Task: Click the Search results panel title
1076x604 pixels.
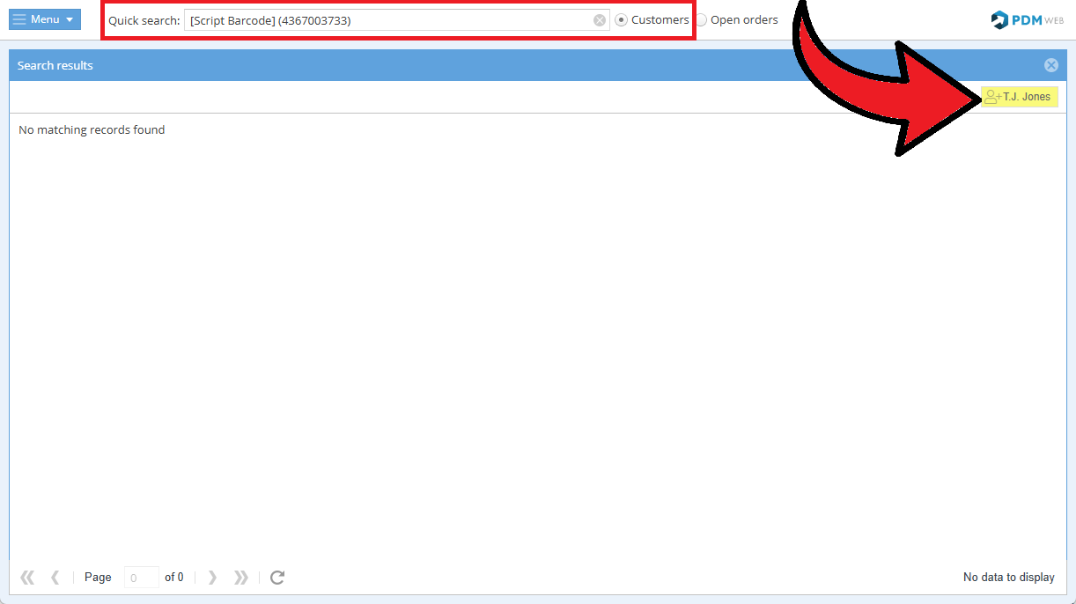Action: (55, 65)
